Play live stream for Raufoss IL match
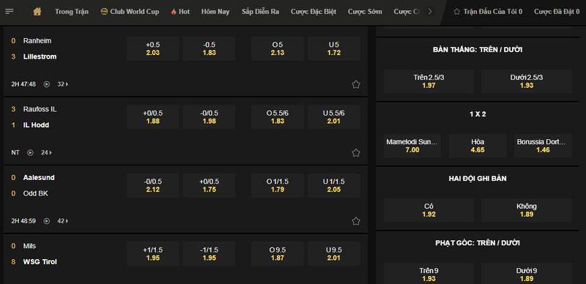The height and width of the screenshot is (284, 586). pos(31,153)
